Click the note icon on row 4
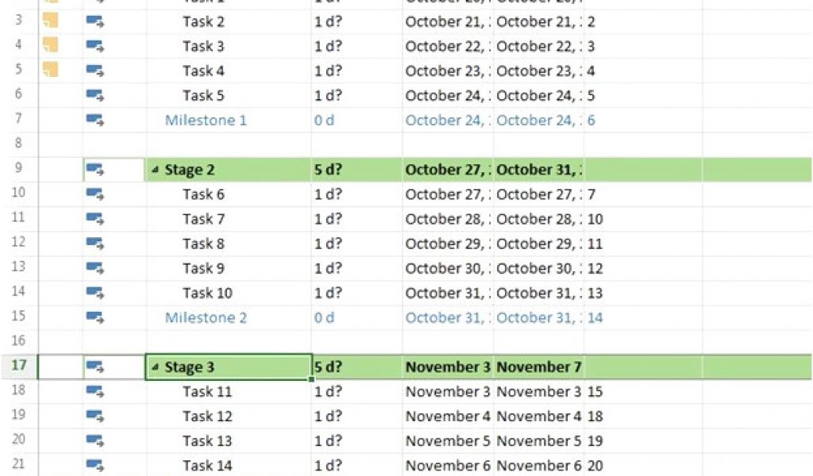The width and height of the screenshot is (813, 476). pyautogui.click(x=50, y=46)
